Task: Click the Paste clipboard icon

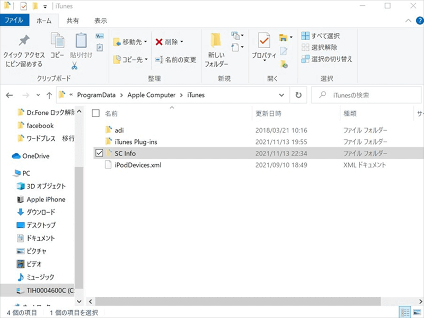Action: [x=81, y=41]
